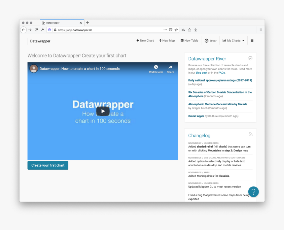Toggle the bookmark star in address bar
Image resolution: width=284 pixels, height=230 pixels.
pyautogui.click(x=176, y=30)
